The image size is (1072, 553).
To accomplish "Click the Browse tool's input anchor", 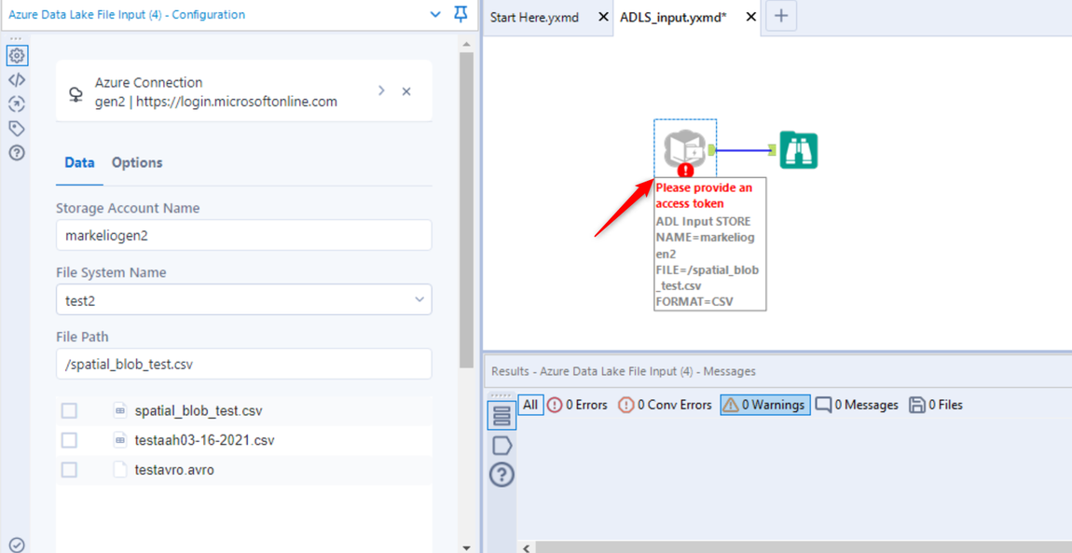I will (x=772, y=150).
